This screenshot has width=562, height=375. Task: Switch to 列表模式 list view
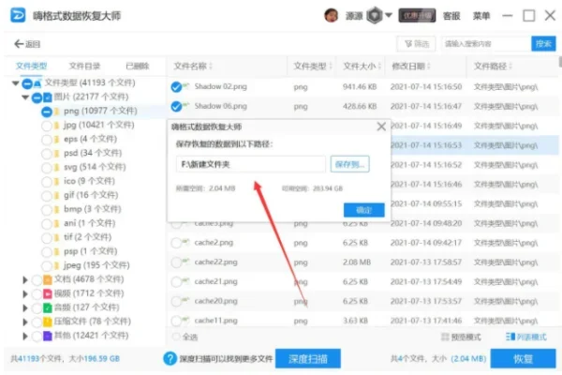point(526,337)
